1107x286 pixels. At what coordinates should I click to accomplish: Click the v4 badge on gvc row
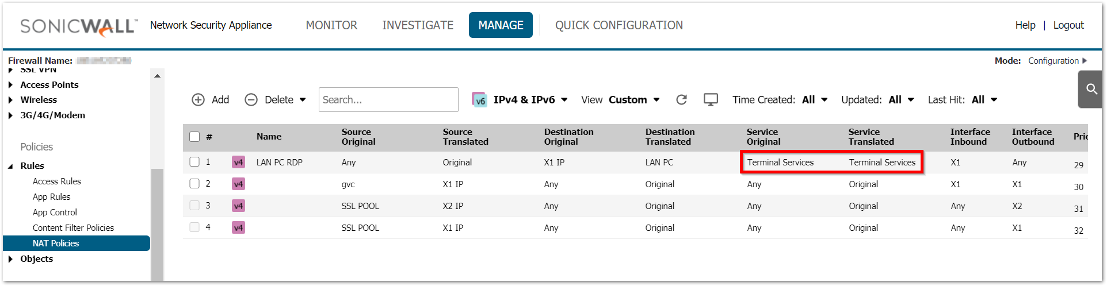pos(238,184)
